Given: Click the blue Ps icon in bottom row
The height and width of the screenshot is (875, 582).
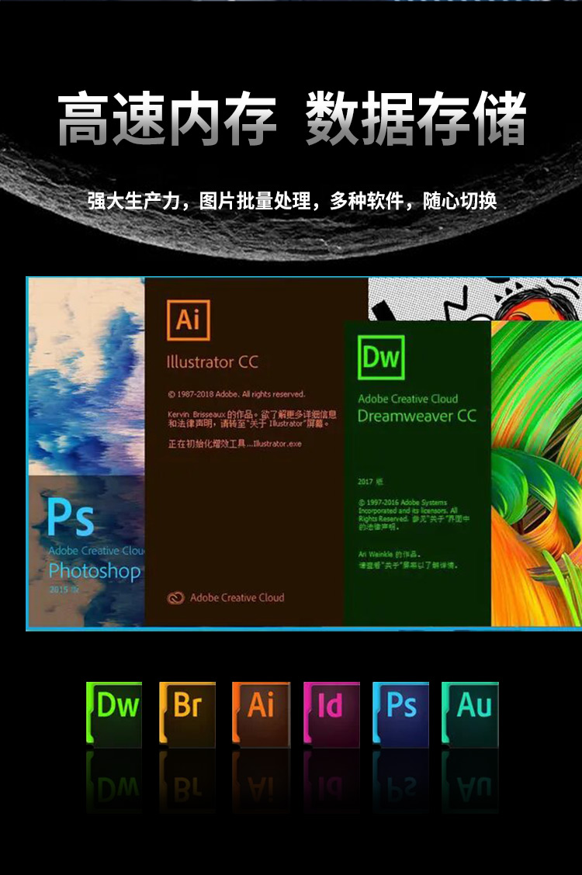Looking at the screenshot, I should pos(400,714).
